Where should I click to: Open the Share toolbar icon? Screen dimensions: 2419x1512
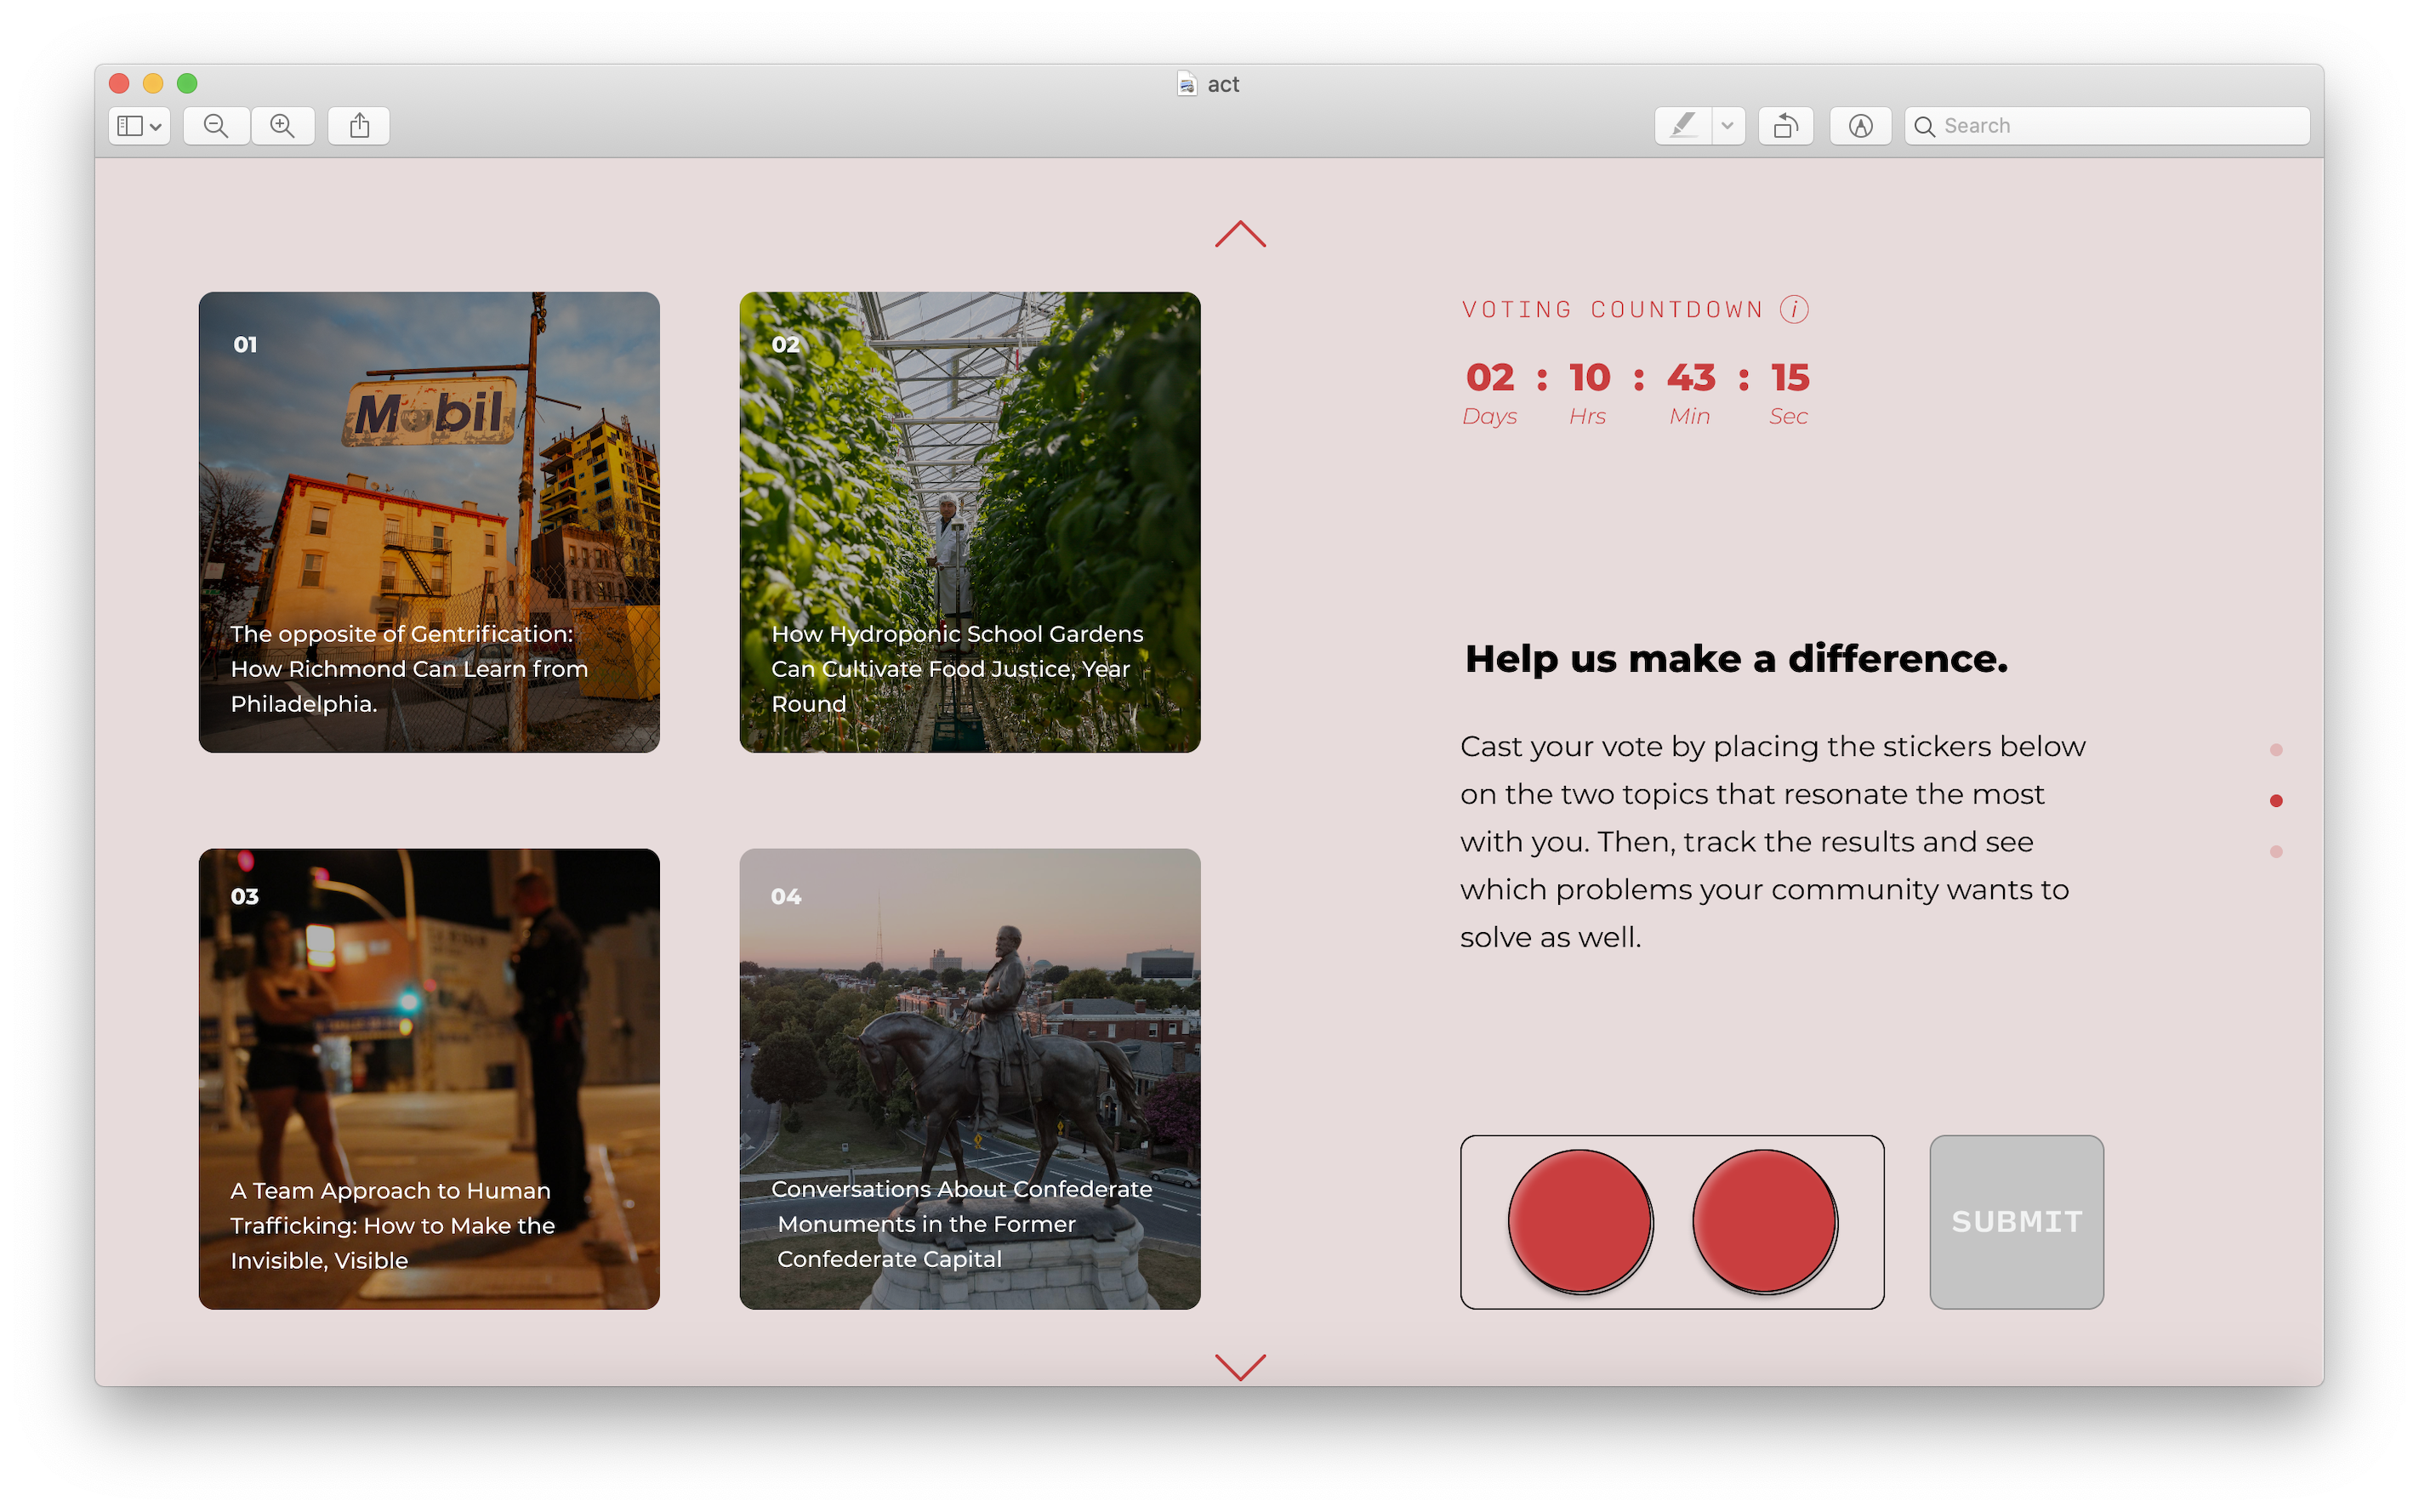click(x=359, y=126)
